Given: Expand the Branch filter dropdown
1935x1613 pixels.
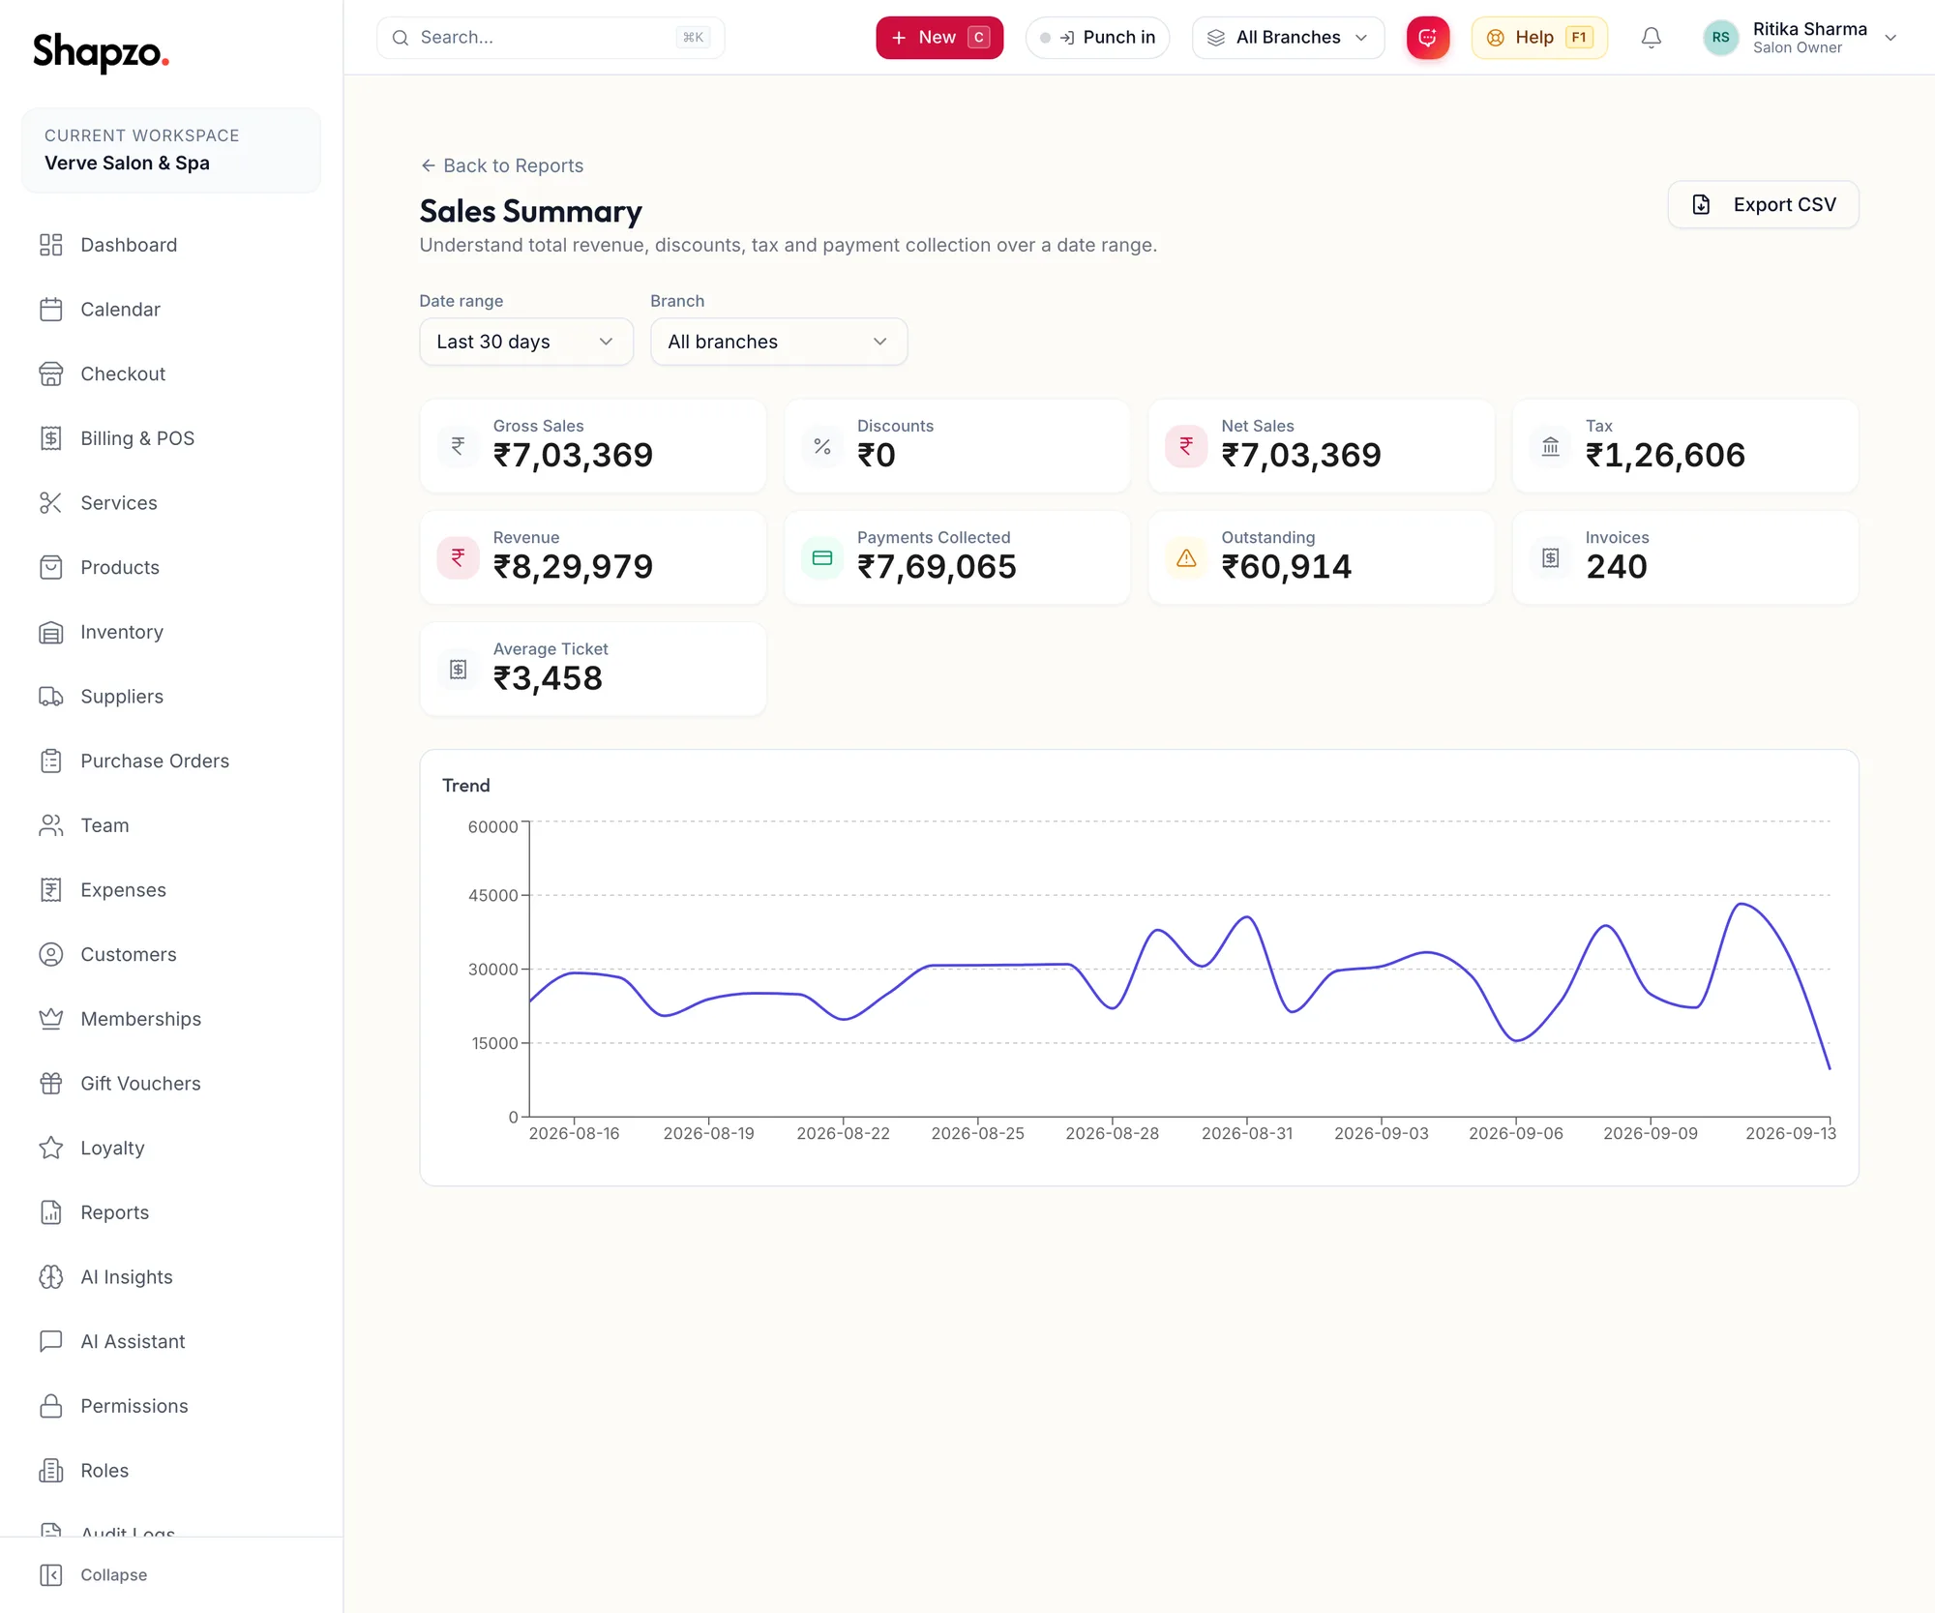Looking at the screenshot, I should (779, 342).
